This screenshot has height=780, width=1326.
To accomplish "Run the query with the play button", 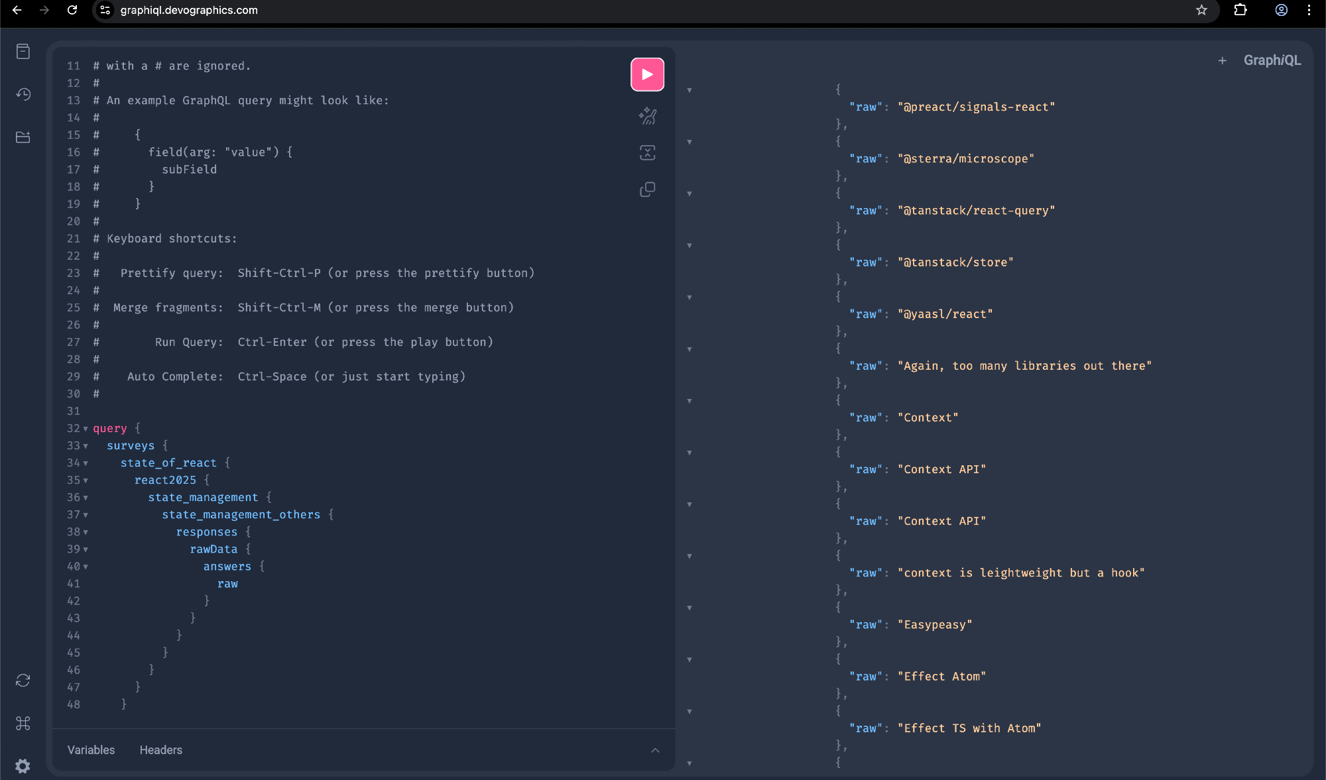I will tap(647, 74).
